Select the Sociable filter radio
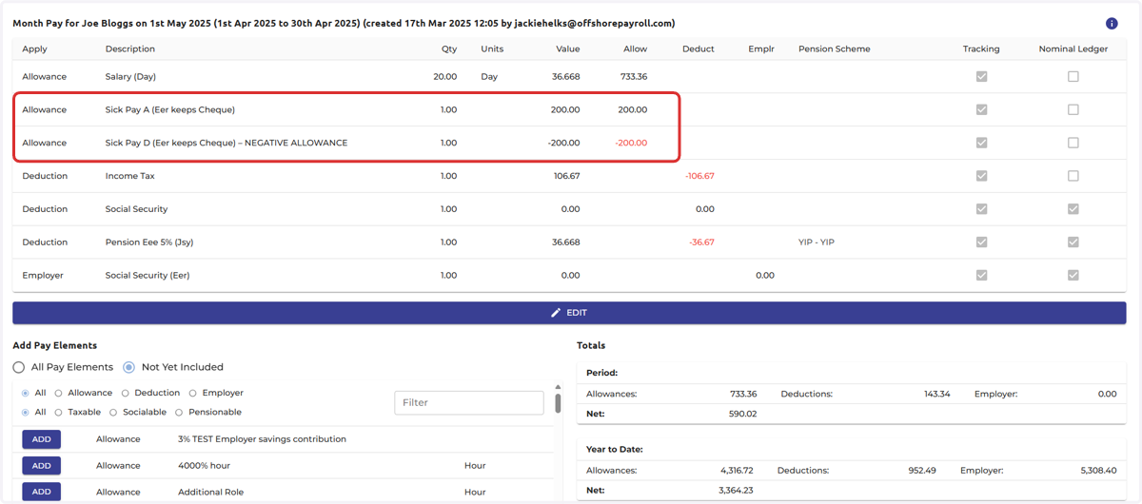The width and height of the screenshot is (1142, 504). [113, 413]
